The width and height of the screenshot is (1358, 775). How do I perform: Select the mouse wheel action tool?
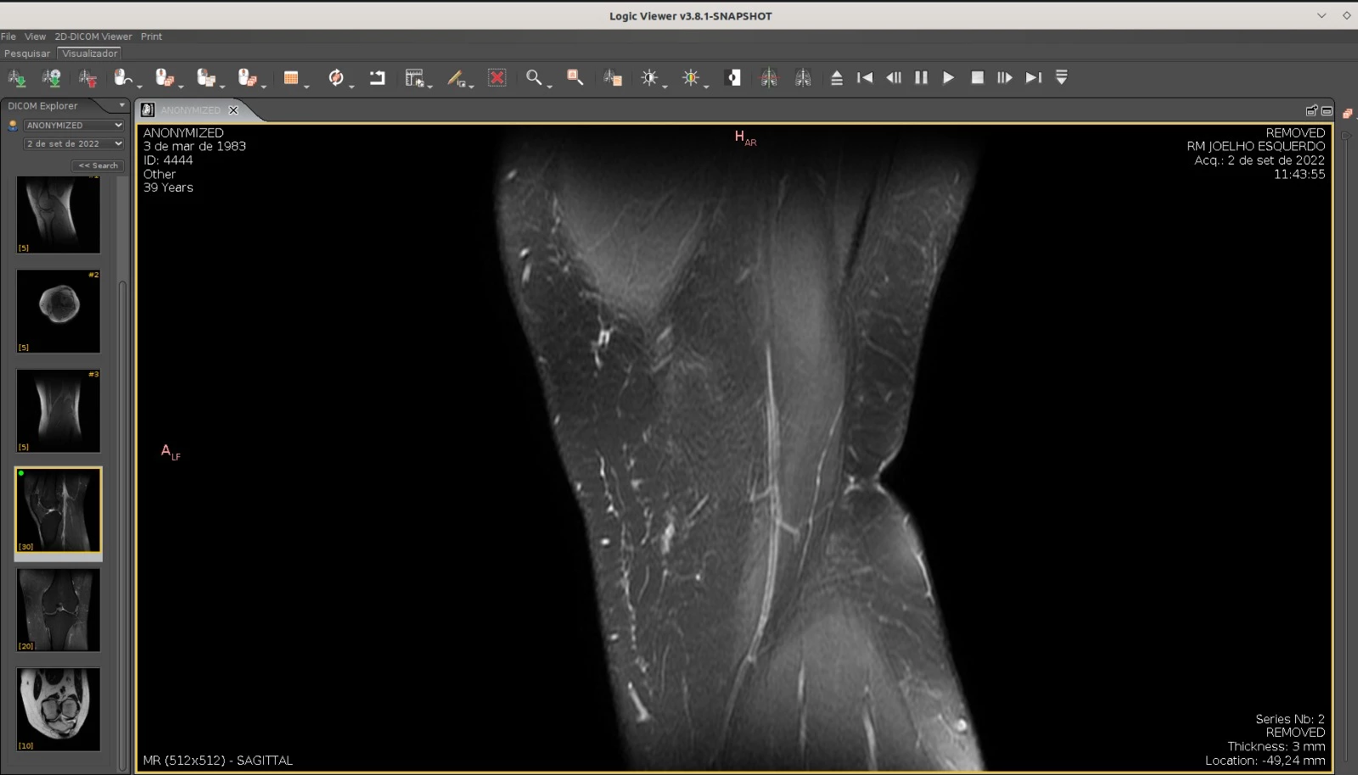coord(246,78)
